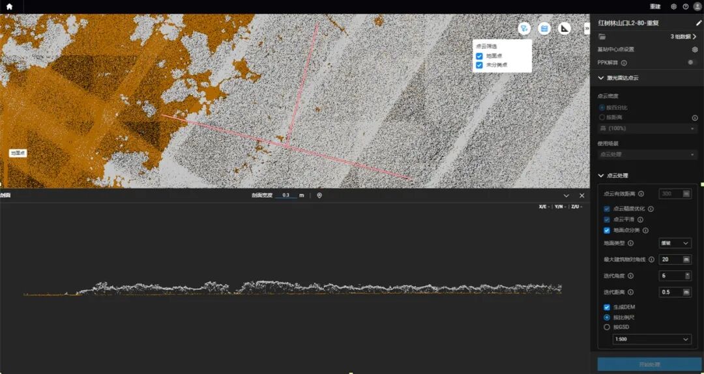Open the profile section tool icon
The height and width of the screenshot is (374, 704).
pyautogui.click(x=544, y=28)
